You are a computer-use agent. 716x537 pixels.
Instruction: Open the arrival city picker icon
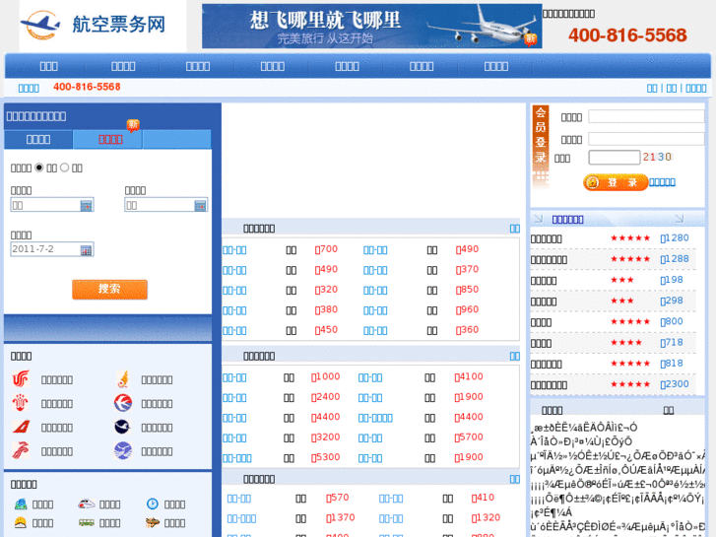click(x=200, y=205)
